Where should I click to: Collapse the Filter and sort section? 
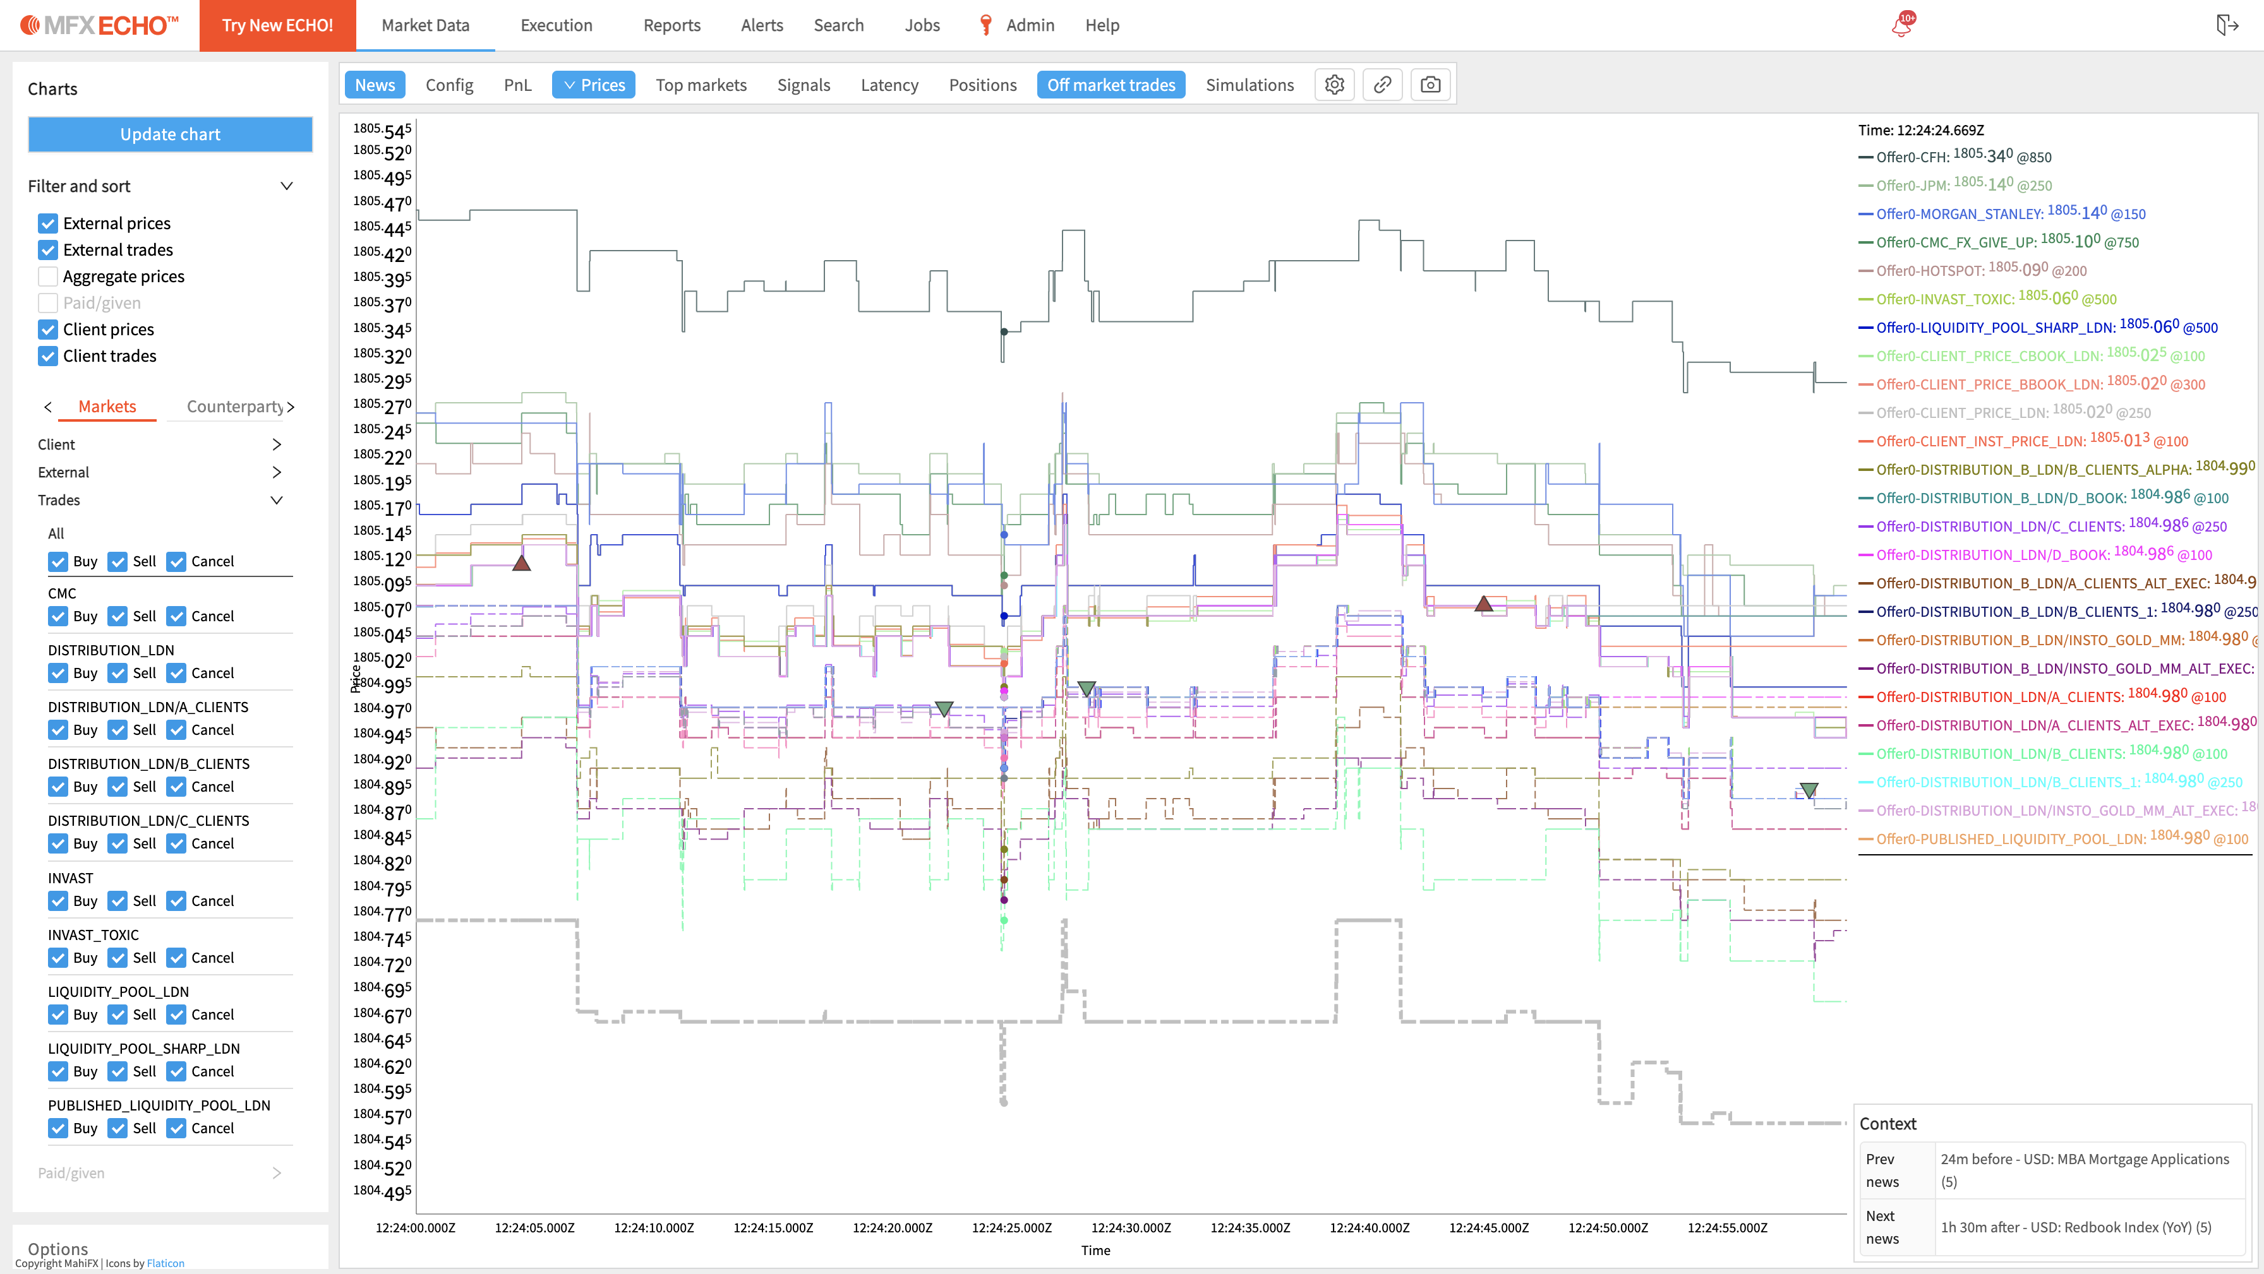[x=286, y=186]
